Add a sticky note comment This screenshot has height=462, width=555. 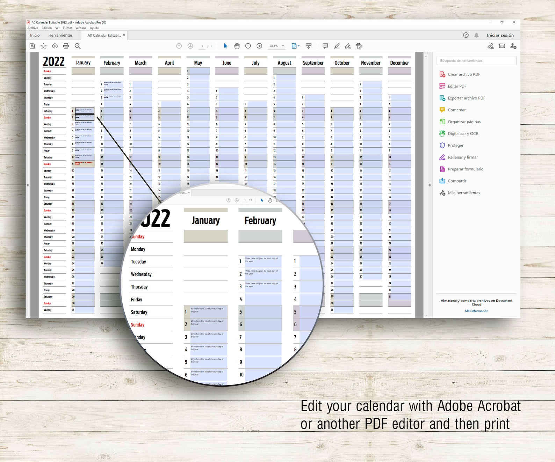click(325, 46)
